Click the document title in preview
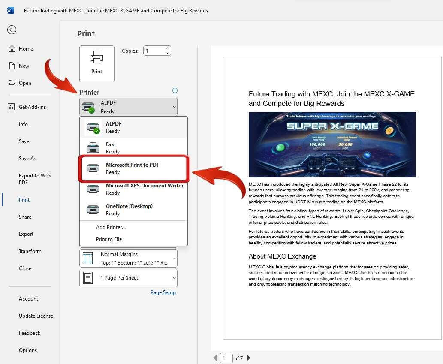Viewport: 443px width, 364px height. [x=331, y=99]
